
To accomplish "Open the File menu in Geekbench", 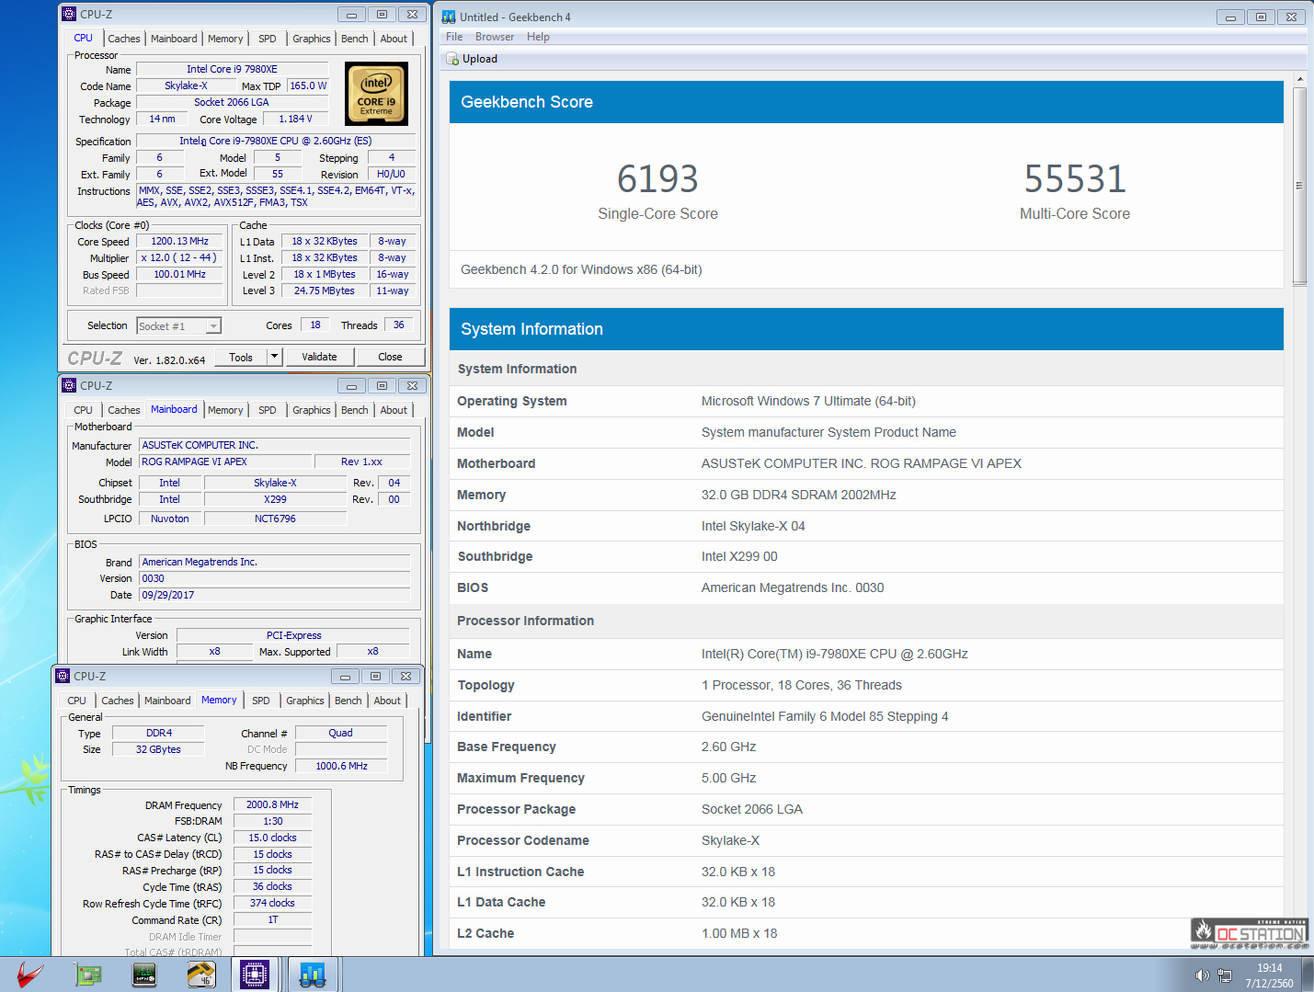I will (454, 37).
